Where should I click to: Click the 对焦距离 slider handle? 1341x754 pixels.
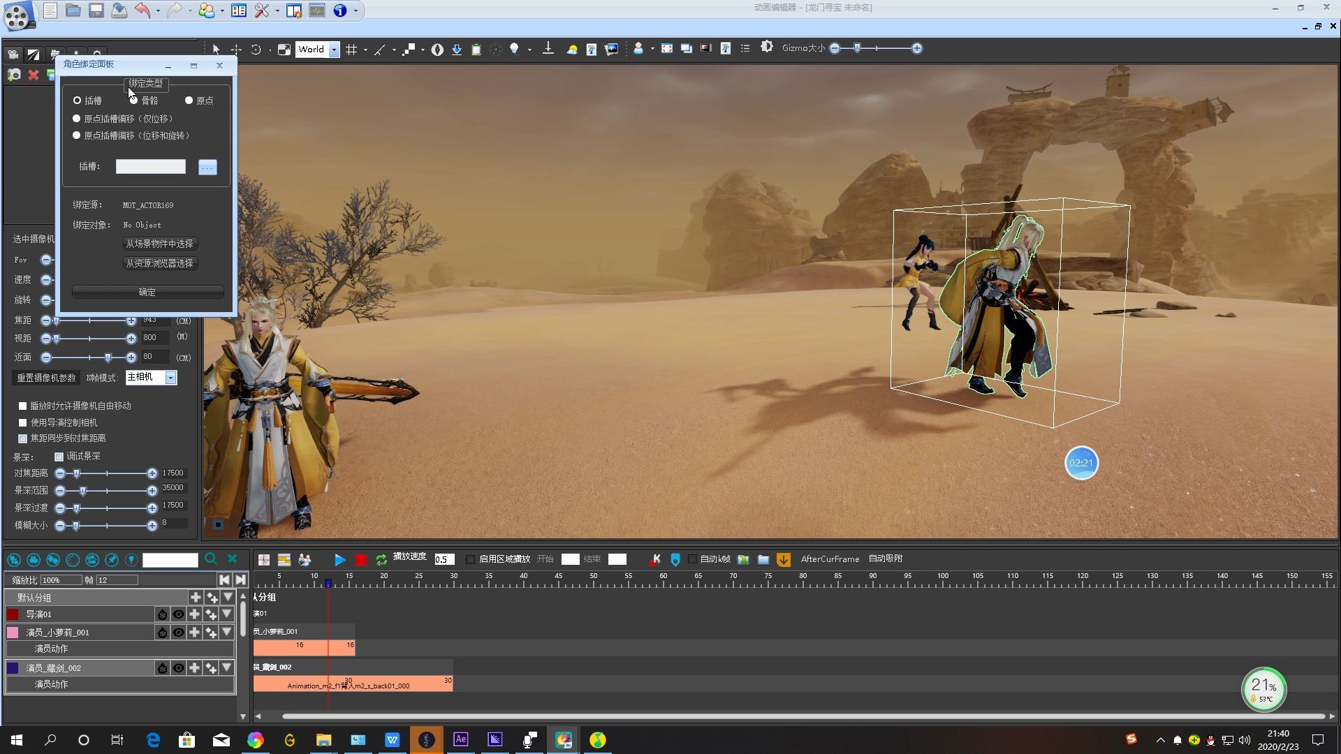tap(77, 473)
